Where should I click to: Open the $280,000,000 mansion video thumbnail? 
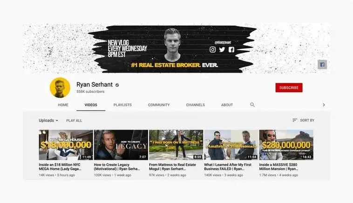[x=286, y=145]
